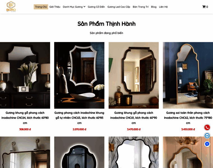Viewport: 213px width, 168px height.
Task: View the arched gold full-length mirror image
Action: click(x=188, y=75)
